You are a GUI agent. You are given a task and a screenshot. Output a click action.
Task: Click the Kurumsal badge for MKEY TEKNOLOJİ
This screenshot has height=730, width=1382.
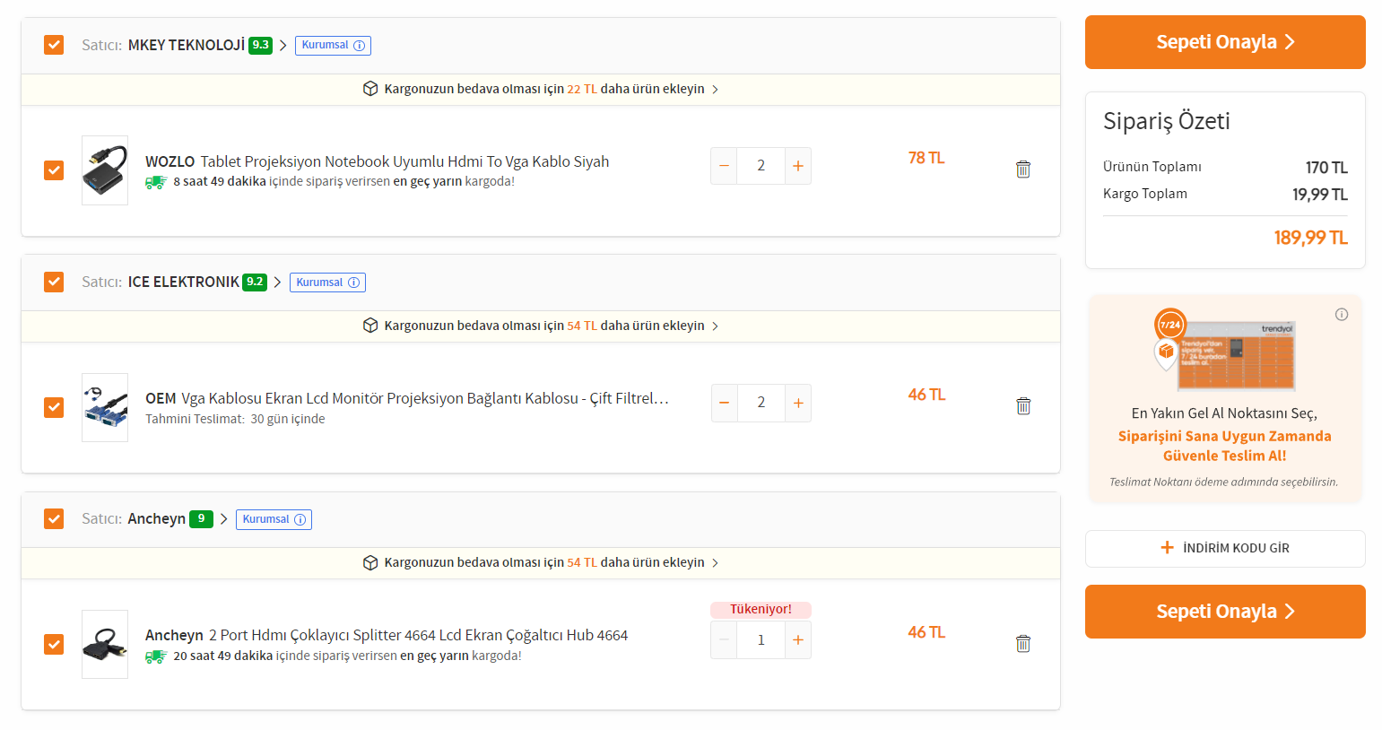(x=333, y=45)
